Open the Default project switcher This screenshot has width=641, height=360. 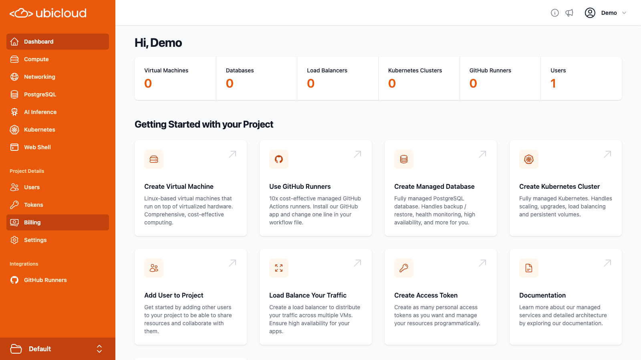click(58, 348)
